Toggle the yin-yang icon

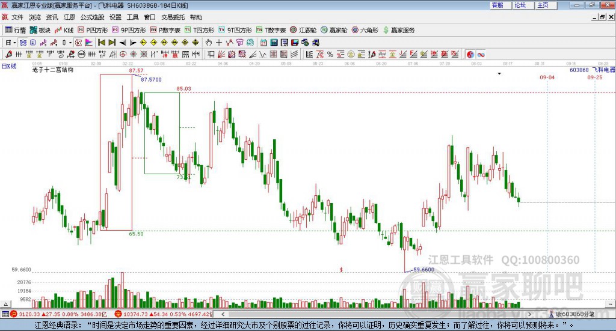(x=470, y=55)
